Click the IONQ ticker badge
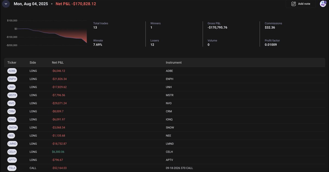The height and width of the screenshot is (172, 329). click(12, 119)
